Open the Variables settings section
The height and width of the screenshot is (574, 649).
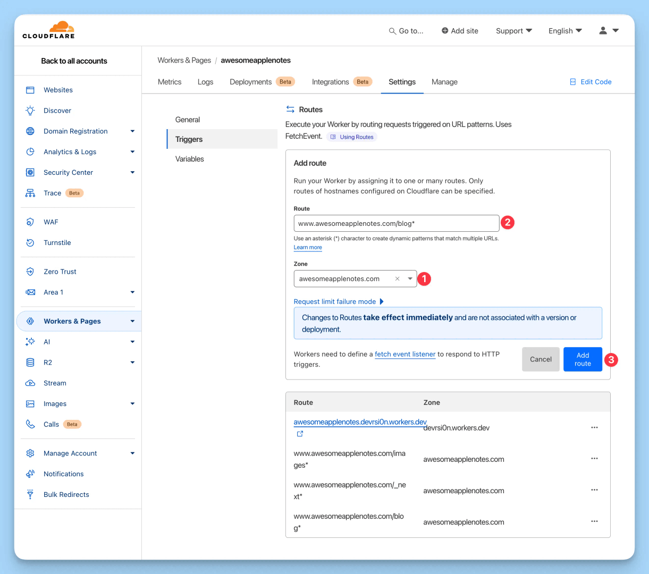pos(189,158)
